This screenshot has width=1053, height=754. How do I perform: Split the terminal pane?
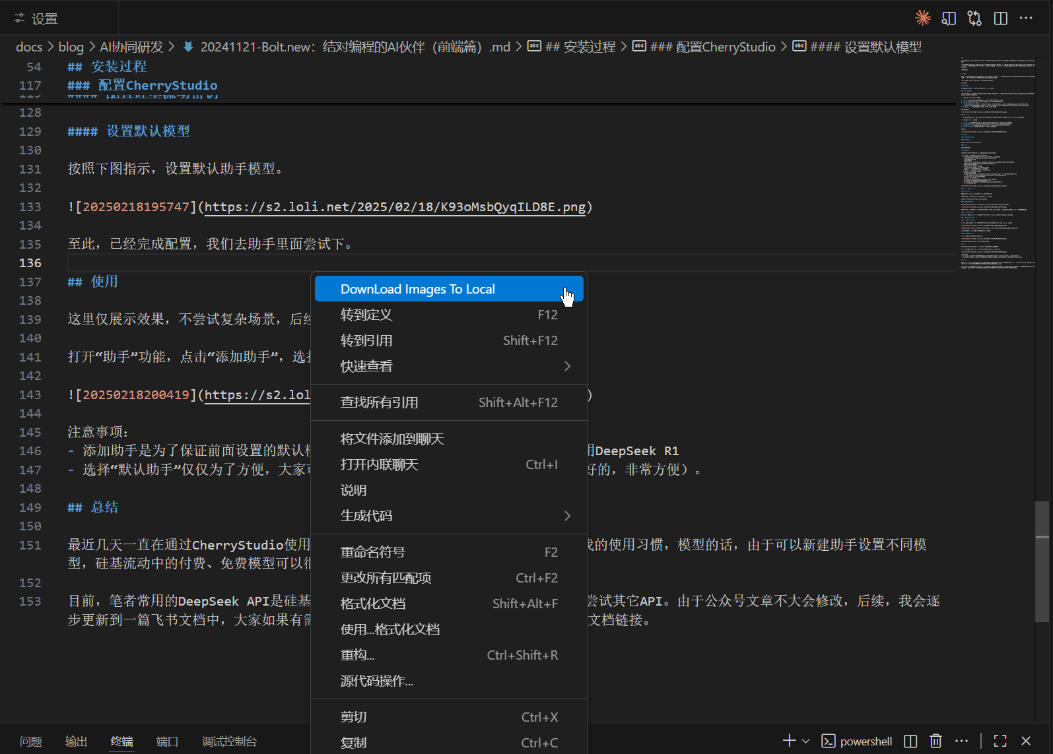[910, 741]
